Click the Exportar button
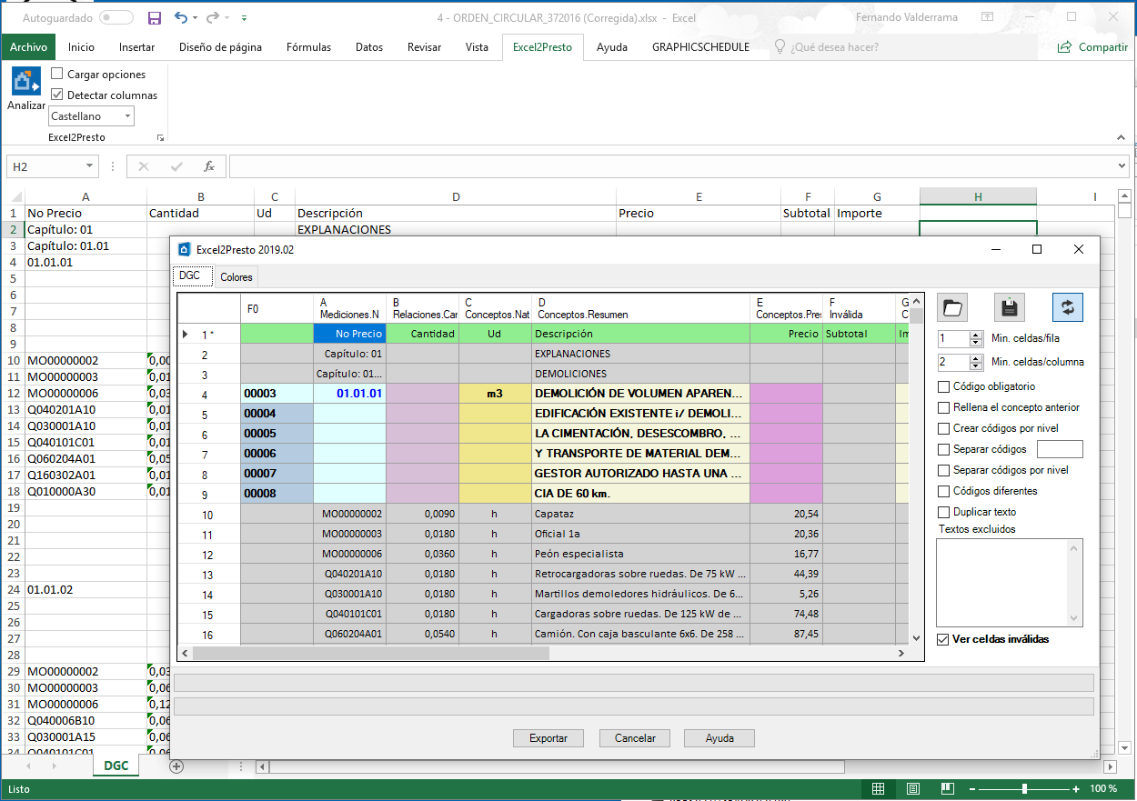This screenshot has height=801, width=1137. coord(548,738)
